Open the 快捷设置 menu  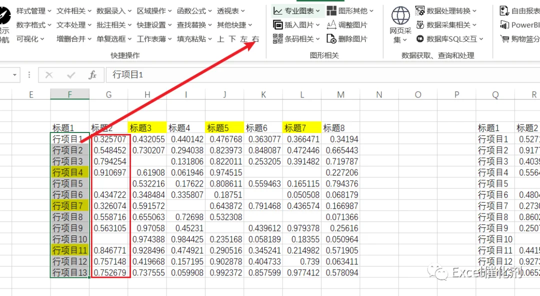coord(154,25)
